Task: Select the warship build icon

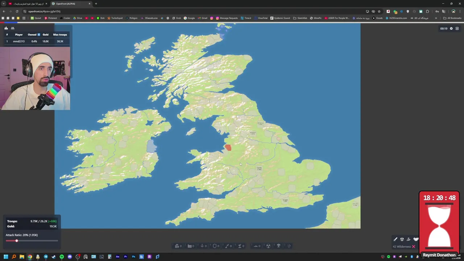Action: [x=256, y=246]
